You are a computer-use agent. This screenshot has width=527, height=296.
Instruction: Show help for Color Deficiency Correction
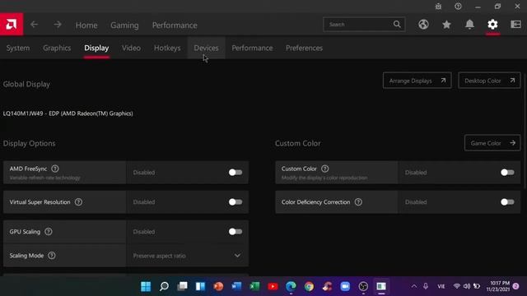358,202
